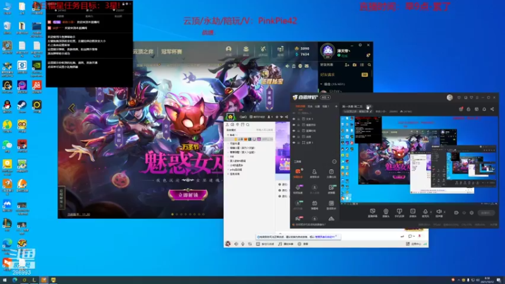This screenshot has height=284, width=505.
Task: Open the 好友请求 friend requests row
Action: (344, 74)
